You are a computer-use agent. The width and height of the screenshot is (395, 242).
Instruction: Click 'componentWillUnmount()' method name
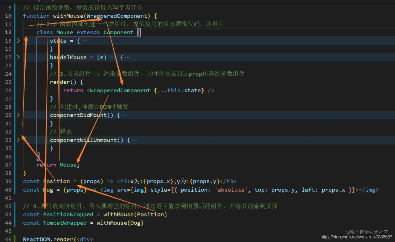[87, 140]
